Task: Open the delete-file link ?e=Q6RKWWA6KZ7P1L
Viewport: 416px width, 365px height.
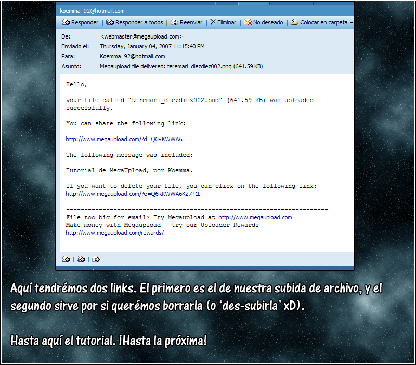Action: pos(133,194)
